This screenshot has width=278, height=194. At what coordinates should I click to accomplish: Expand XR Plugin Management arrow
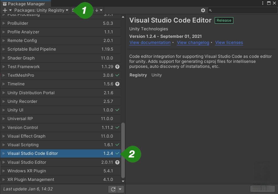point(4,180)
